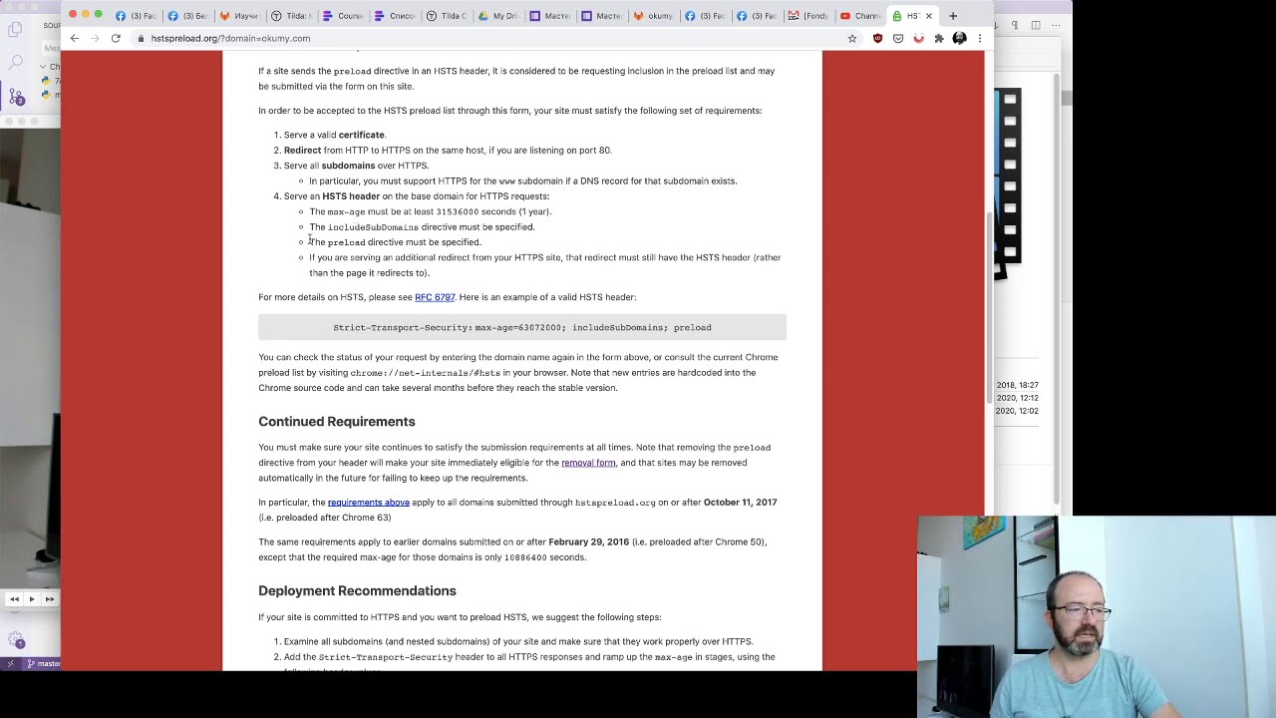
Task: Click the Strict-Transport-Security example header code
Action: coord(522,327)
